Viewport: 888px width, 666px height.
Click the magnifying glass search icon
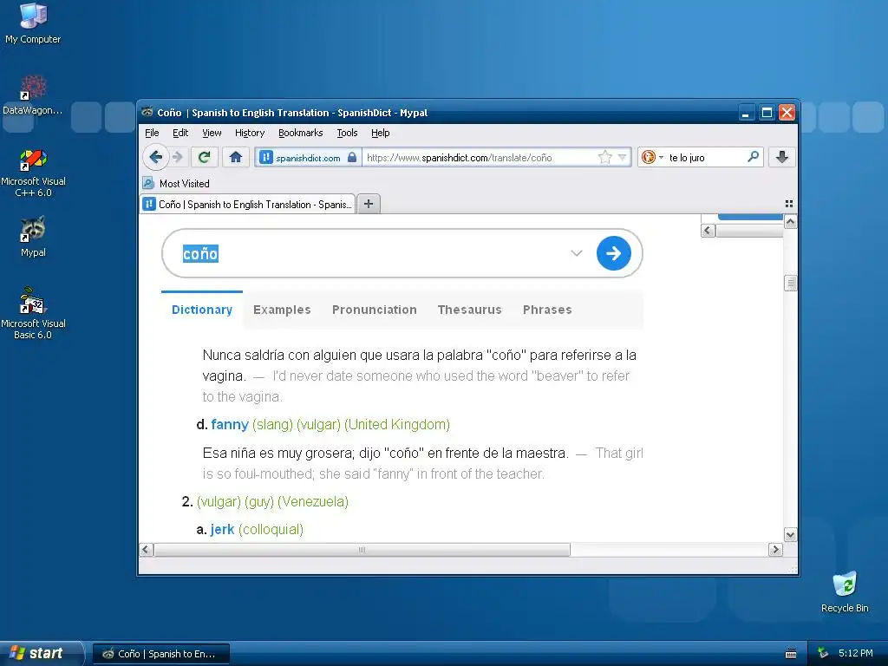point(753,156)
